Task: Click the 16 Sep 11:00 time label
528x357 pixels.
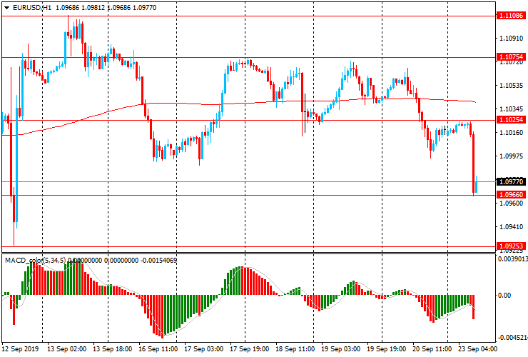Action: pyautogui.click(x=158, y=348)
